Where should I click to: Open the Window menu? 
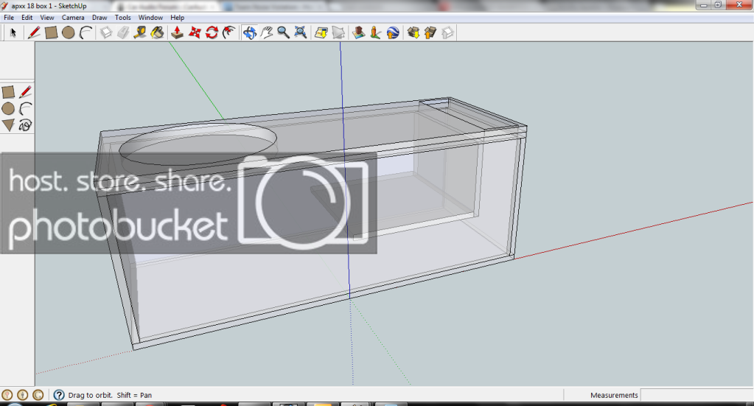click(x=150, y=17)
